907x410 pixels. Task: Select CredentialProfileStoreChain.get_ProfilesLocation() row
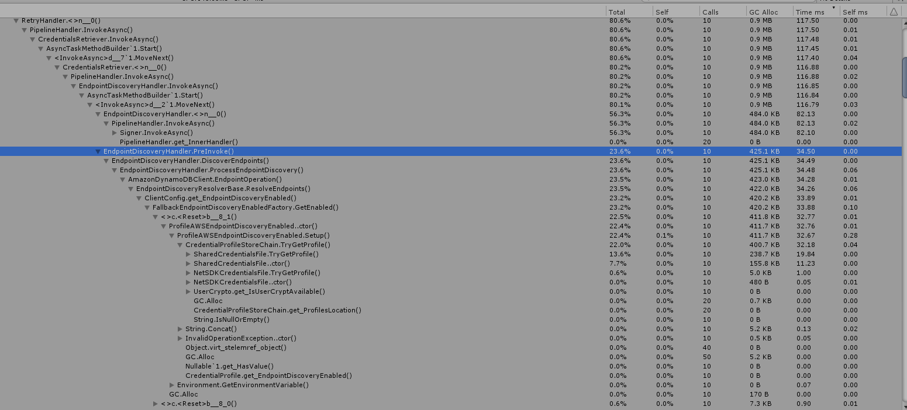click(x=450, y=310)
